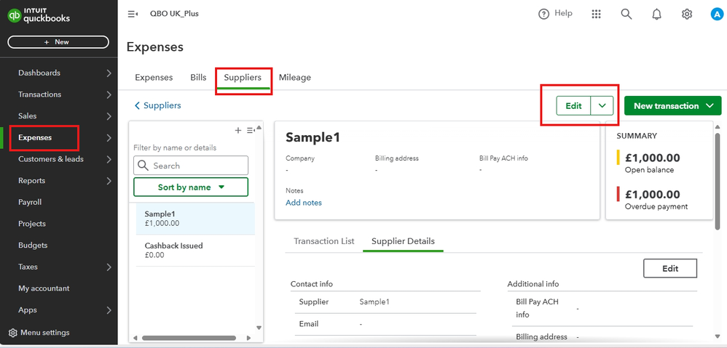Open the settings gear icon

point(687,14)
